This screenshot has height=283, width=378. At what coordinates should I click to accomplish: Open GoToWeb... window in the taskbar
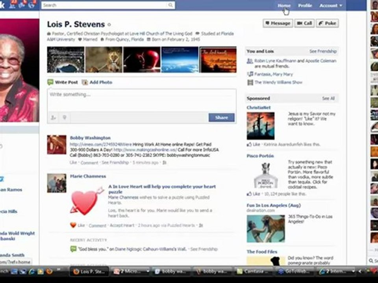tap(294, 272)
